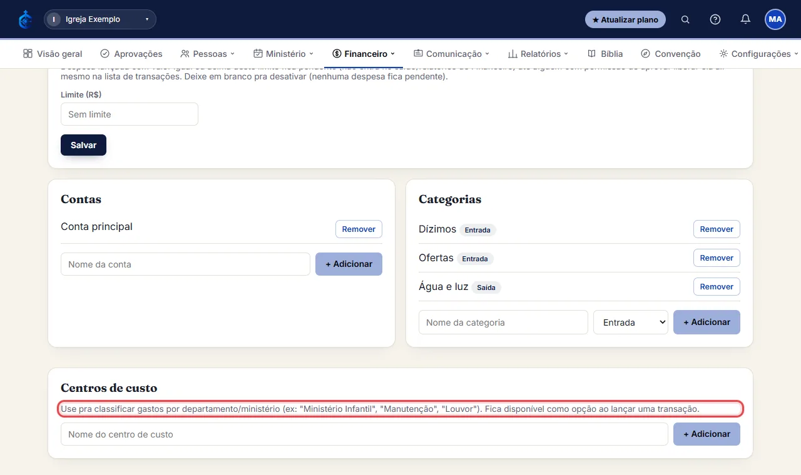
Task: Open the Bíblia menu item
Action: click(x=605, y=54)
